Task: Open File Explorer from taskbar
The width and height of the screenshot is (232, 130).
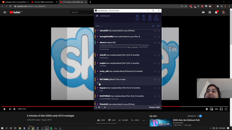Action: 20,128
